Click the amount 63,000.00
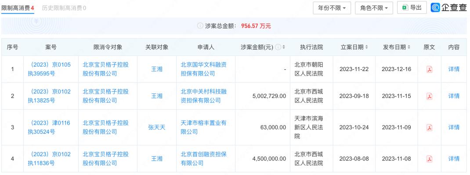Viewport: 470px width, 175px height. 273,128
